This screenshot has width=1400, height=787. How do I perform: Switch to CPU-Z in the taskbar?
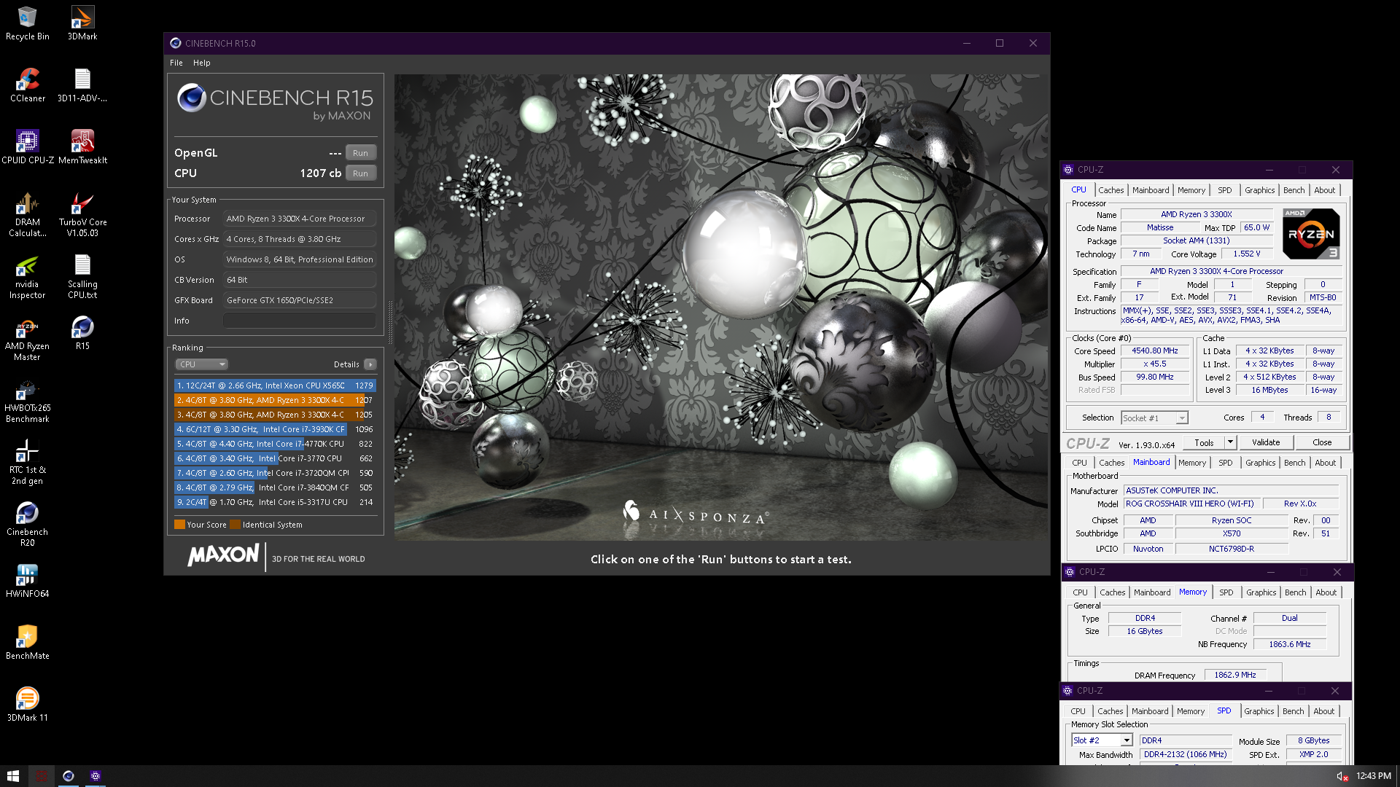point(96,776)
